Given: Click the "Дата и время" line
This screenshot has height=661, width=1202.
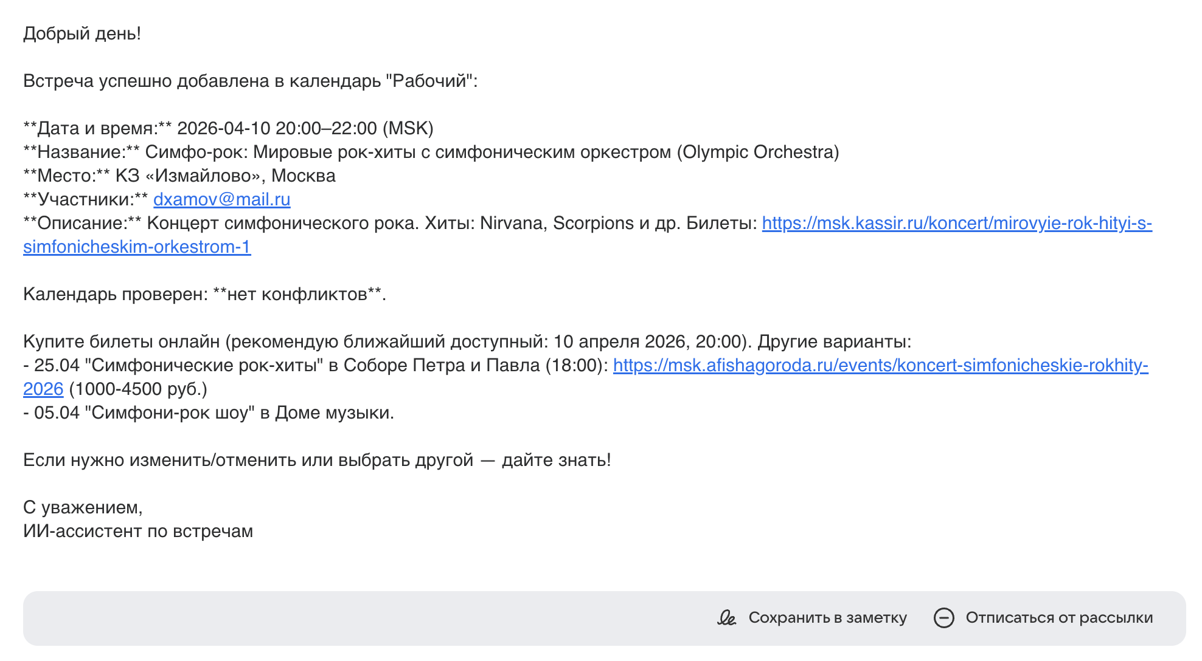Looking at the screenshot, I should pyautogui.click(x=228, y=128).
